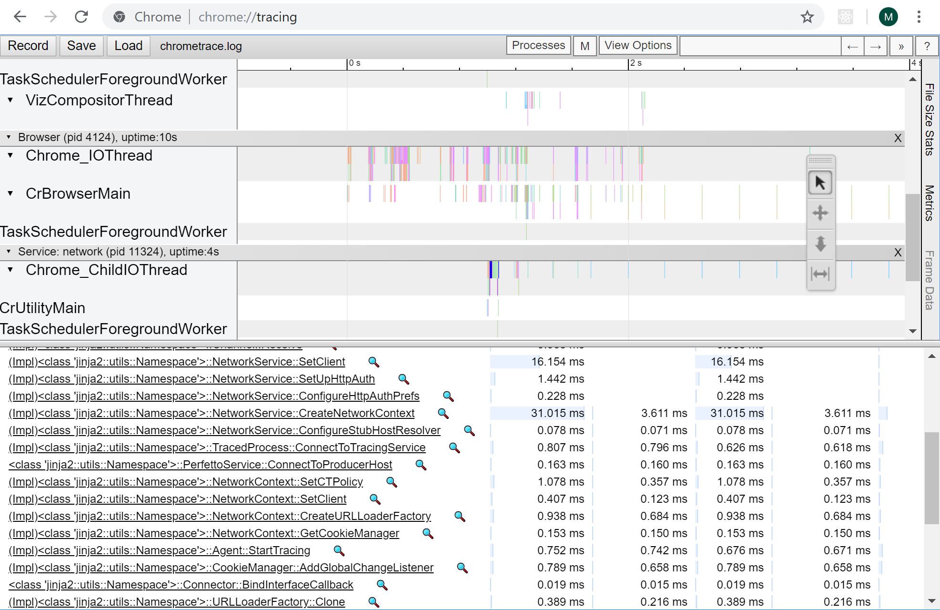Image resolution: width=940 pixels, height=610 pixels.
Task: Jump to previous search result arrow
Action: coord(852,46)
